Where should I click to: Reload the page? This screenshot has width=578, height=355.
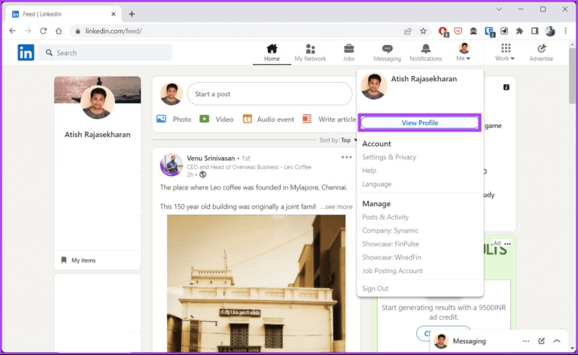pos(43,31)
